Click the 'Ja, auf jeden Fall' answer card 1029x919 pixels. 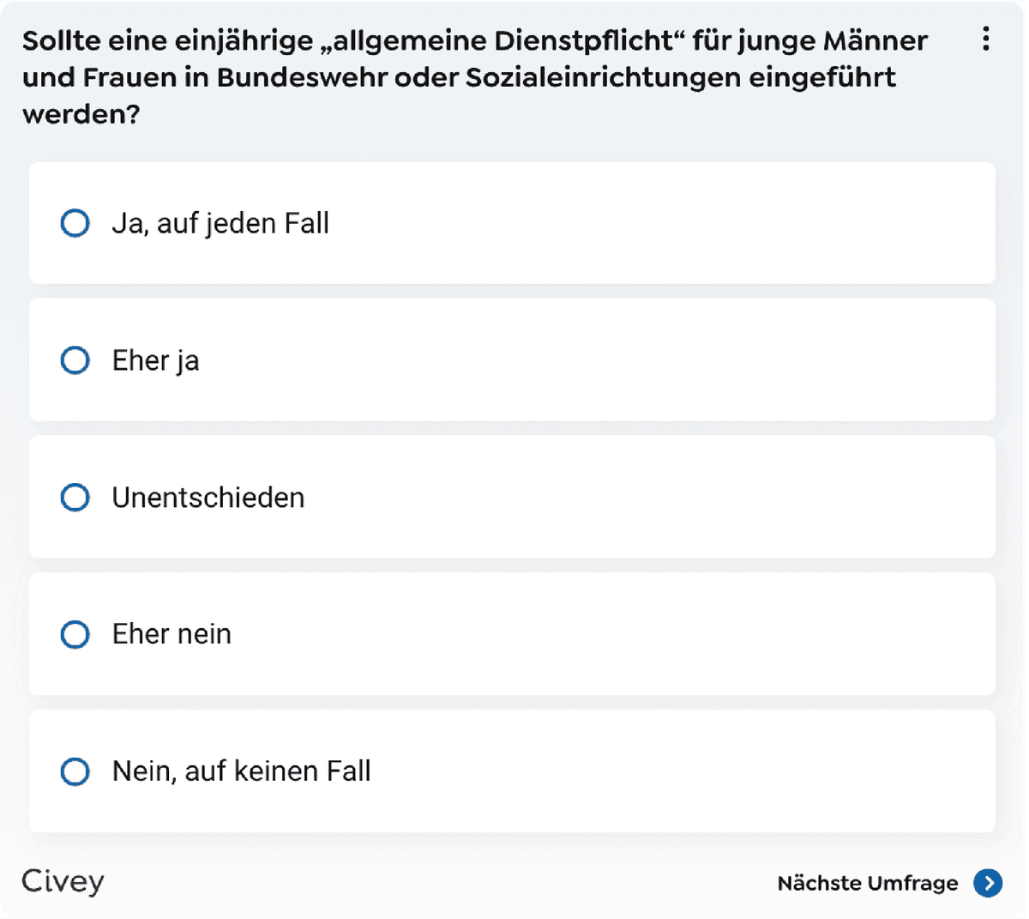click(x=514, y=223)
